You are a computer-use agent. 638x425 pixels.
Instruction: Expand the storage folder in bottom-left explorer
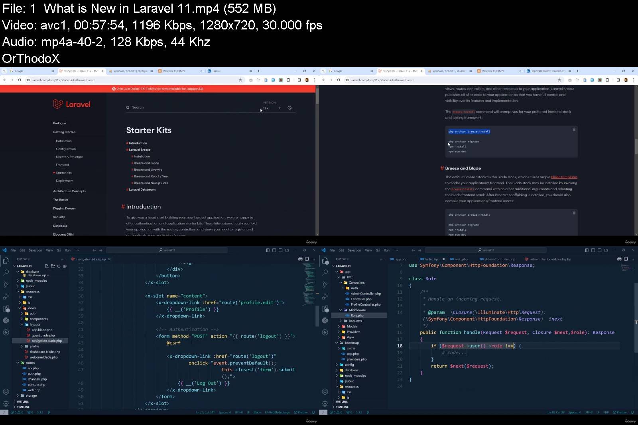click(18, 396)
